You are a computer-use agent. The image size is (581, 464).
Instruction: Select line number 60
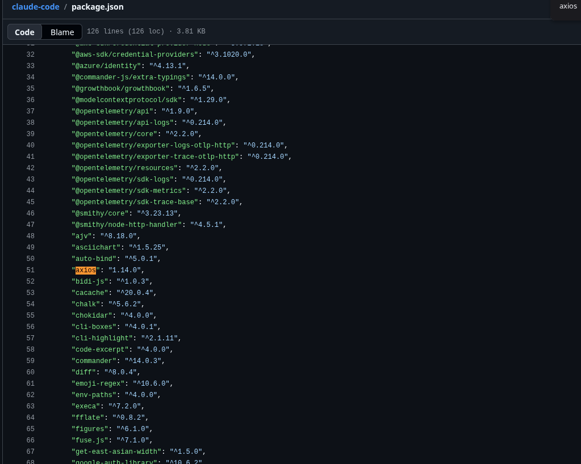coord(30,372)
